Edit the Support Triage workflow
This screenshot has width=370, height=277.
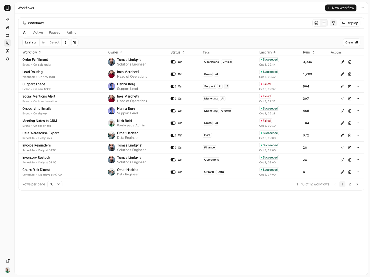click(x=342, y=86)
